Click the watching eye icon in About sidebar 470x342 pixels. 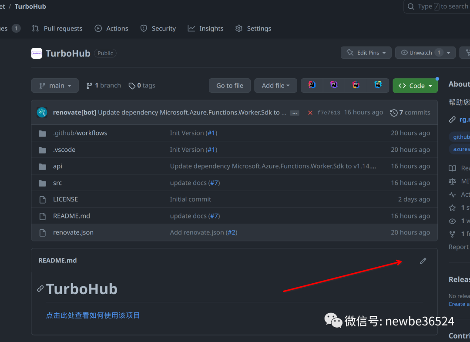(452, 221)
